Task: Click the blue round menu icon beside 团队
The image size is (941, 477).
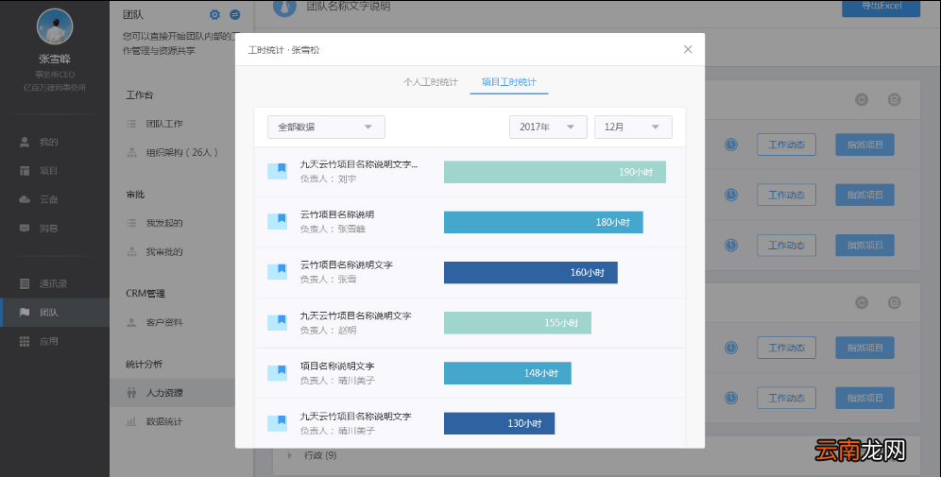Action: [235, 14]
